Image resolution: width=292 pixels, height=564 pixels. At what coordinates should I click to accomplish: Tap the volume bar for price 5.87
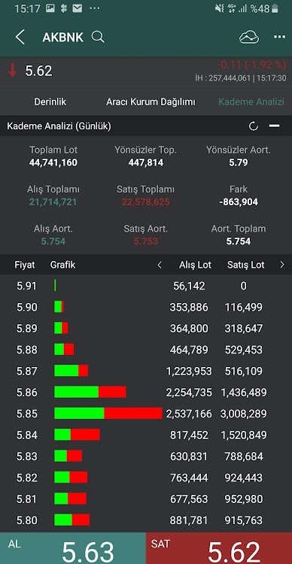pos(71,371)
